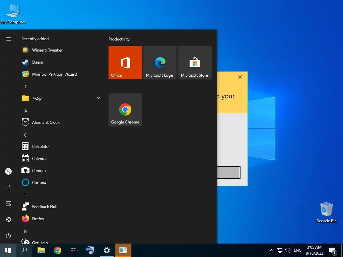Click the Recently added header
This screenshot has height=257, width=343.
pyautogui.click(x=35, y=39)
